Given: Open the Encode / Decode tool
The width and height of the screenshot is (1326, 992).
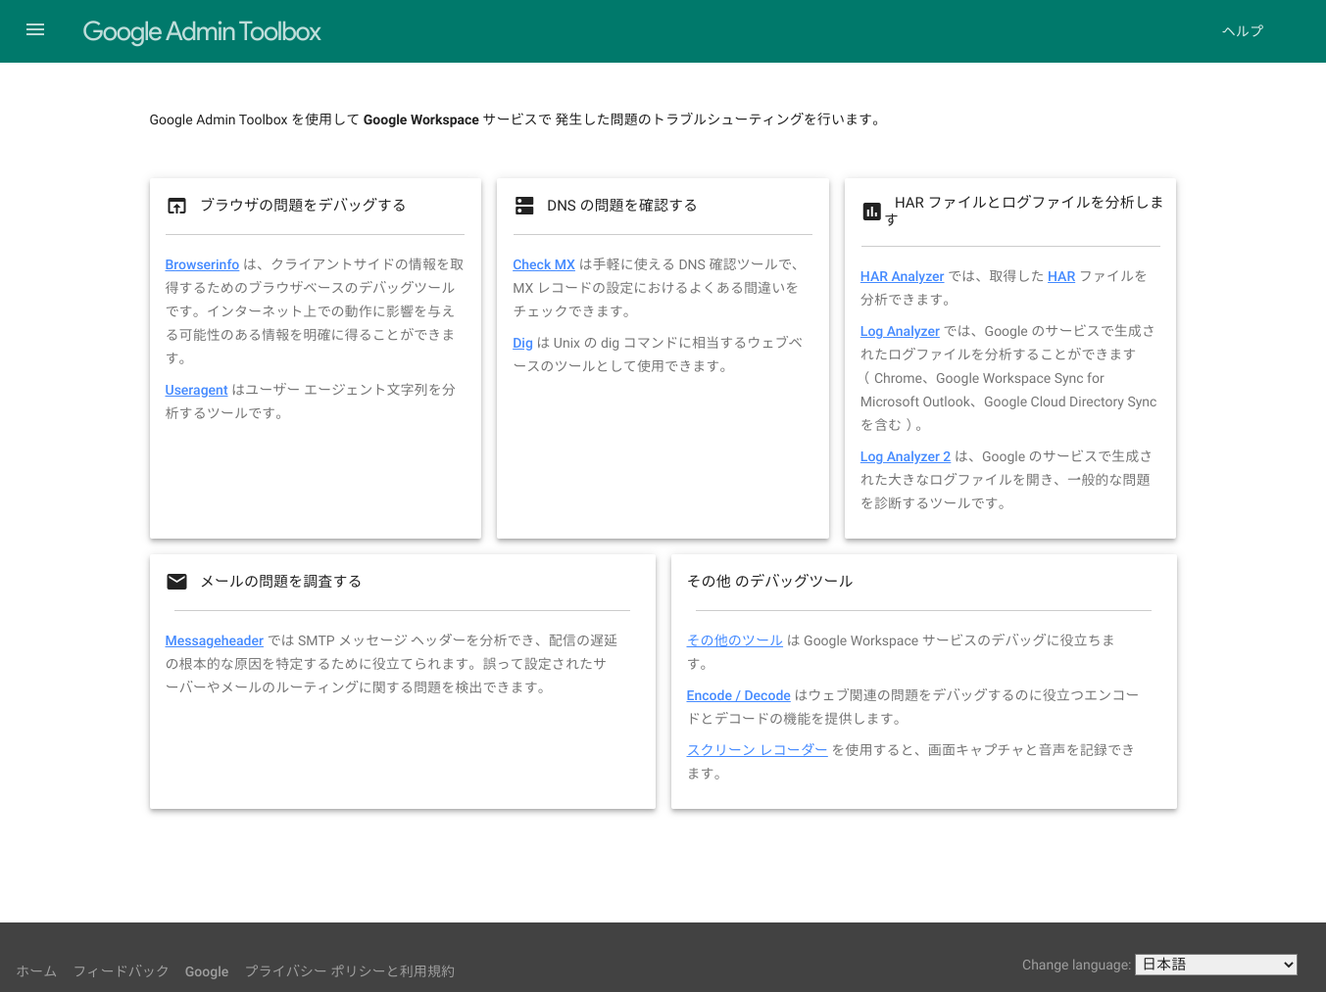Looking at the screenshot, I should 738,694.
